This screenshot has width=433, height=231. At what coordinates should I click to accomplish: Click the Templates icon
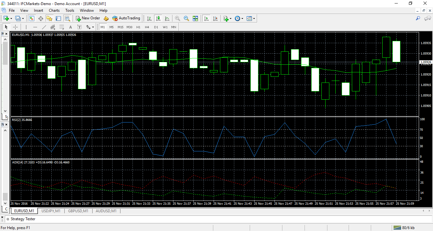click(249, 18)
